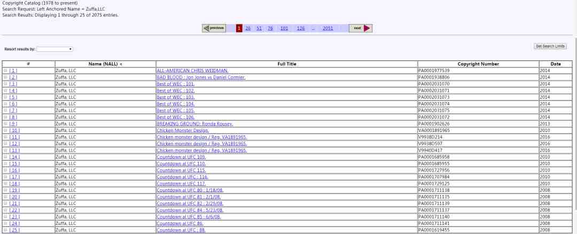Select copyright number V9938D214
The width and height of the screenshot is (577, 234).
430,137
